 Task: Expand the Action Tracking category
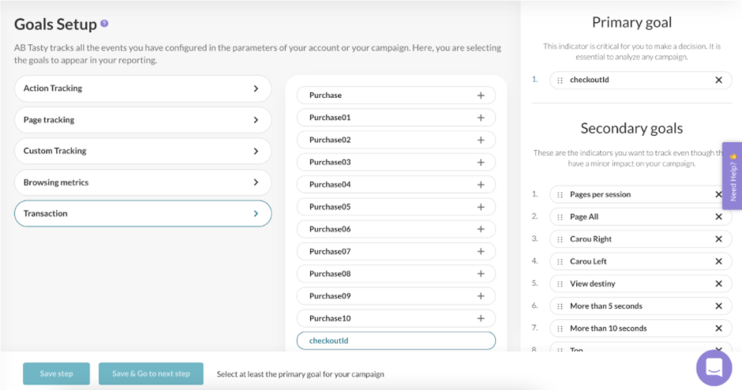(142, 88)
